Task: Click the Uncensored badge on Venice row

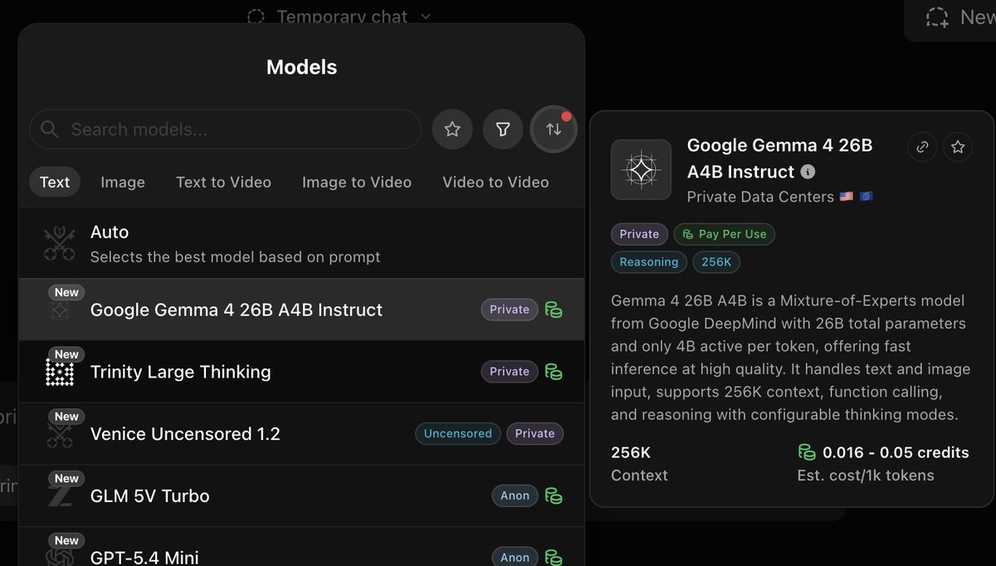Action: pos(458,433)
